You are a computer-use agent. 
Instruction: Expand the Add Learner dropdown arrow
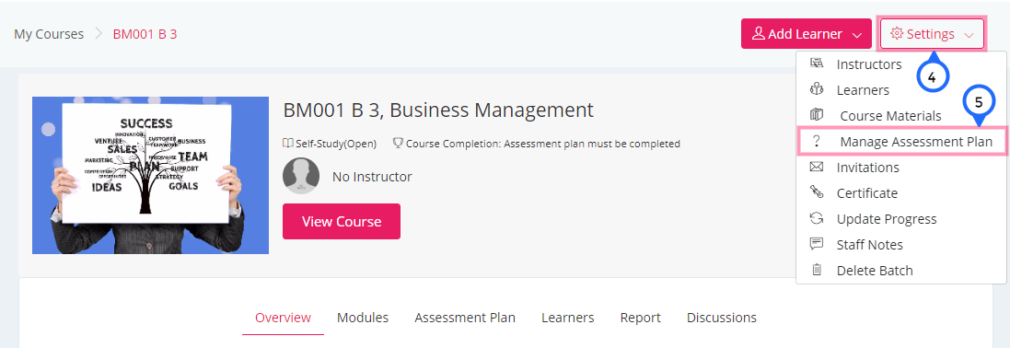tap(856, 35)
